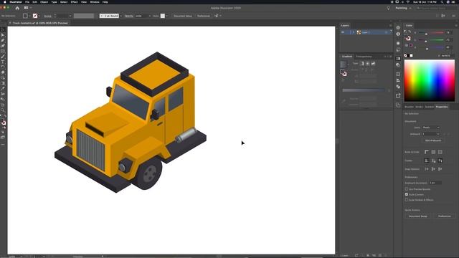Viewport: 459px width, 258px height.
Task: Go to the Home screen icon
Action: pos(17,8)
